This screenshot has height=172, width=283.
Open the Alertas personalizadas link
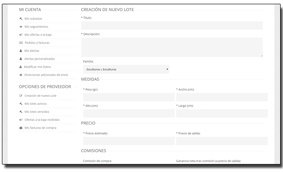coord(40,59)
